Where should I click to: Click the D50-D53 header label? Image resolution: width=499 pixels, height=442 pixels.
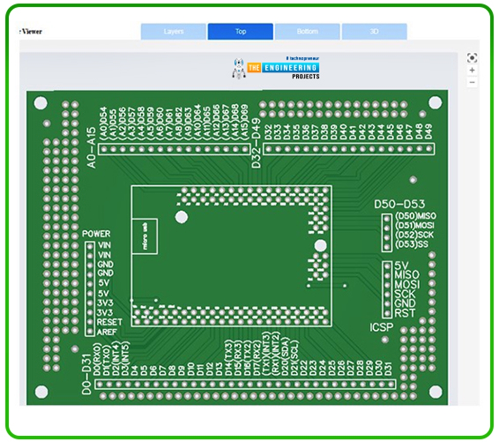click(400, 203)
